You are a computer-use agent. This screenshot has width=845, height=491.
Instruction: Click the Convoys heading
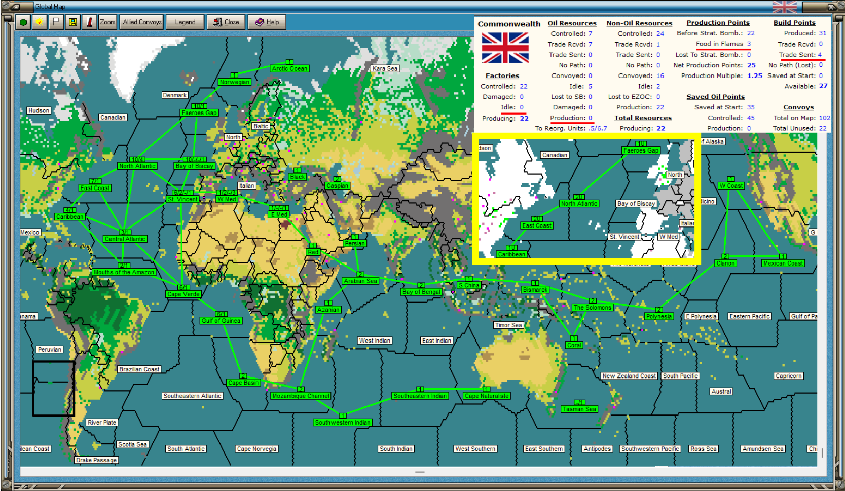tap(798, 107)
